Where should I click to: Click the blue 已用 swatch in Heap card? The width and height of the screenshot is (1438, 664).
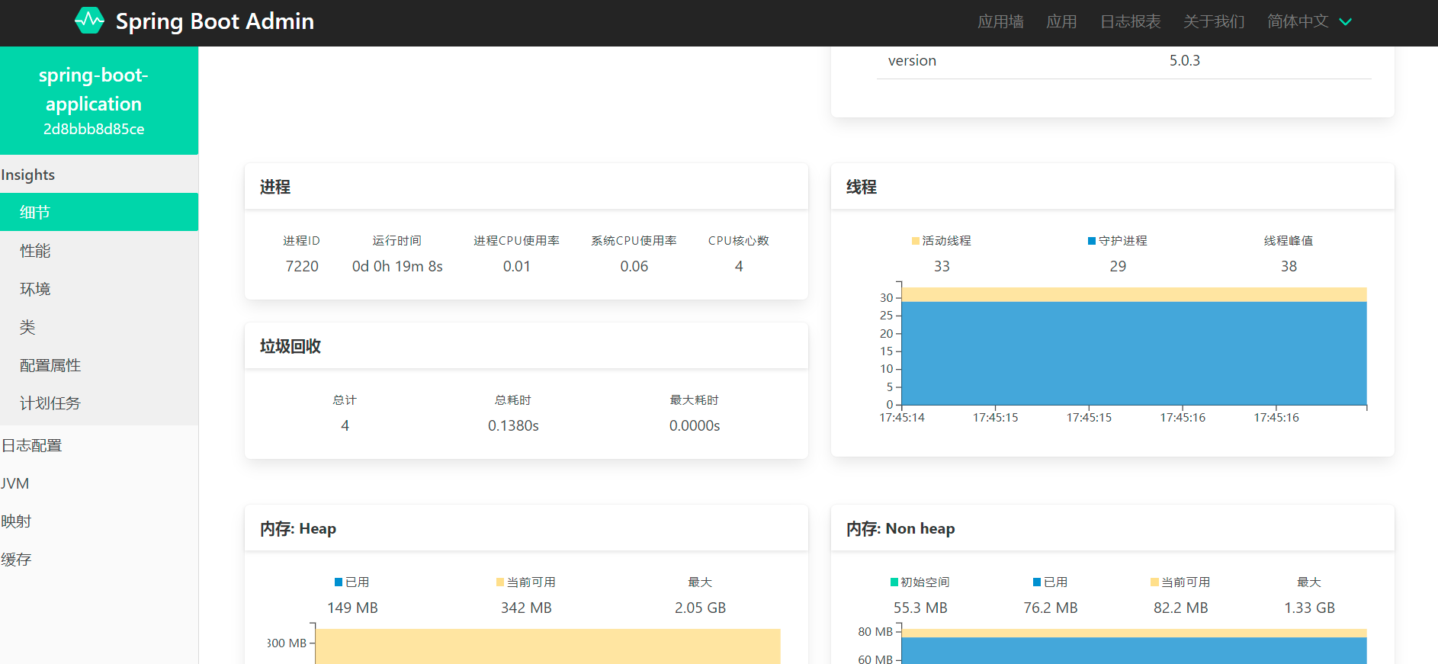point(339,582)
